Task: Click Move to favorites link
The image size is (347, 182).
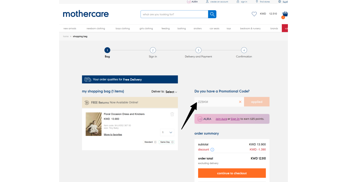Action: pos(113,135)
